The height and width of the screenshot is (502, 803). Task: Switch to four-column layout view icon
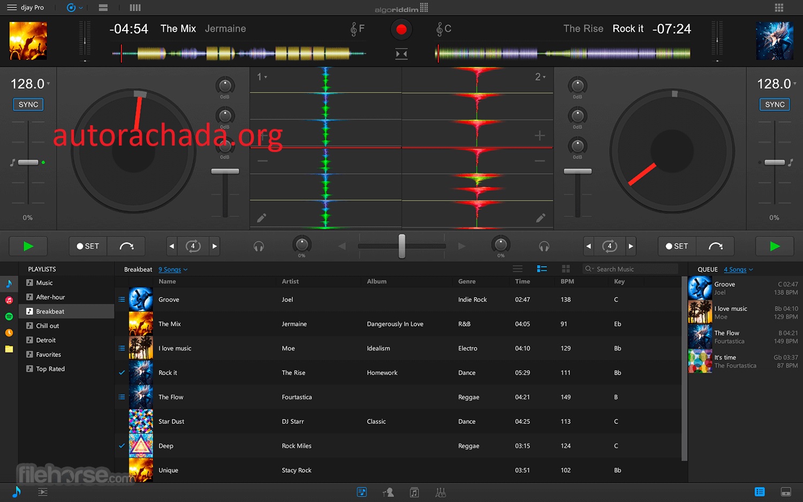135,7
